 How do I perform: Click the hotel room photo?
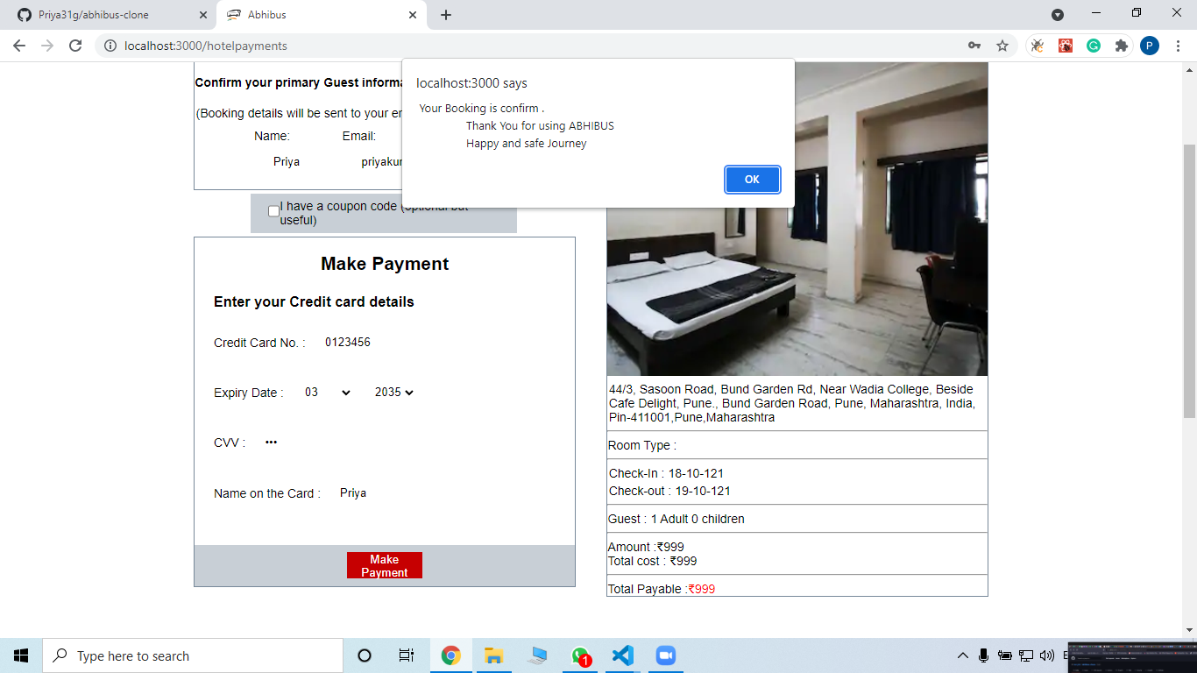797,289
